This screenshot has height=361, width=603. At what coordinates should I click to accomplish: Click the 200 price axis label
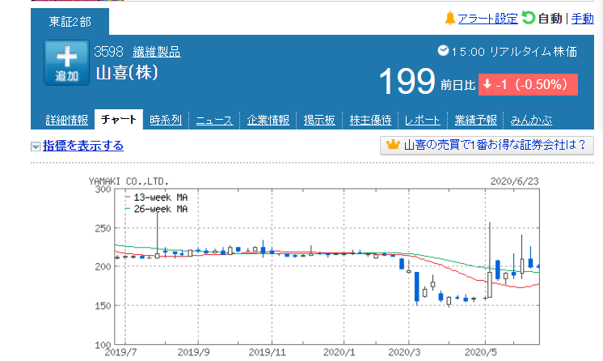[x=103, y=266]
